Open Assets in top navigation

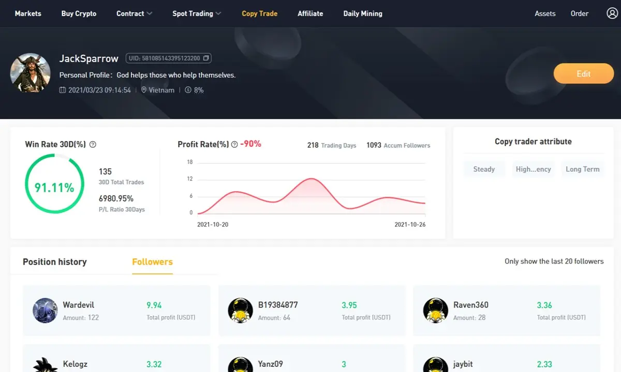[545, 13]
